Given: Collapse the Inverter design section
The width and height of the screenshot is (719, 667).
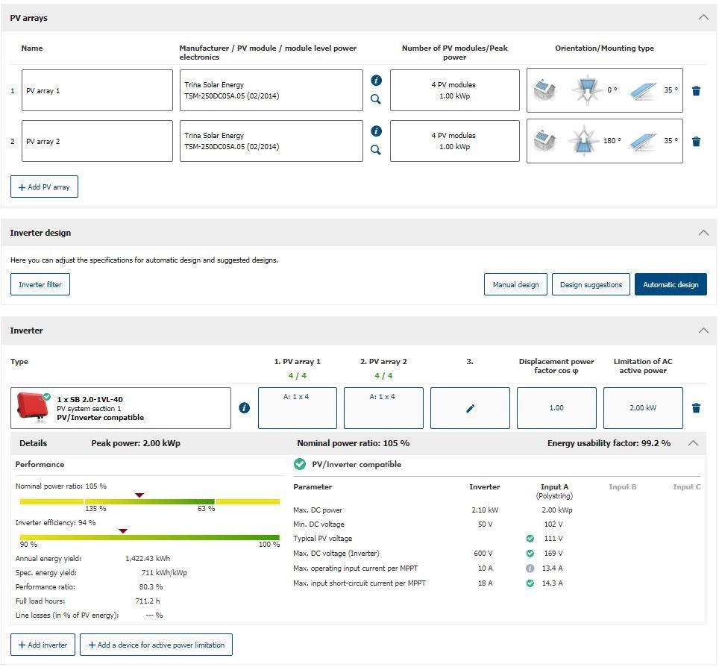Looking at the screenshot, I should pyautogui.click(x=703, y=233).
